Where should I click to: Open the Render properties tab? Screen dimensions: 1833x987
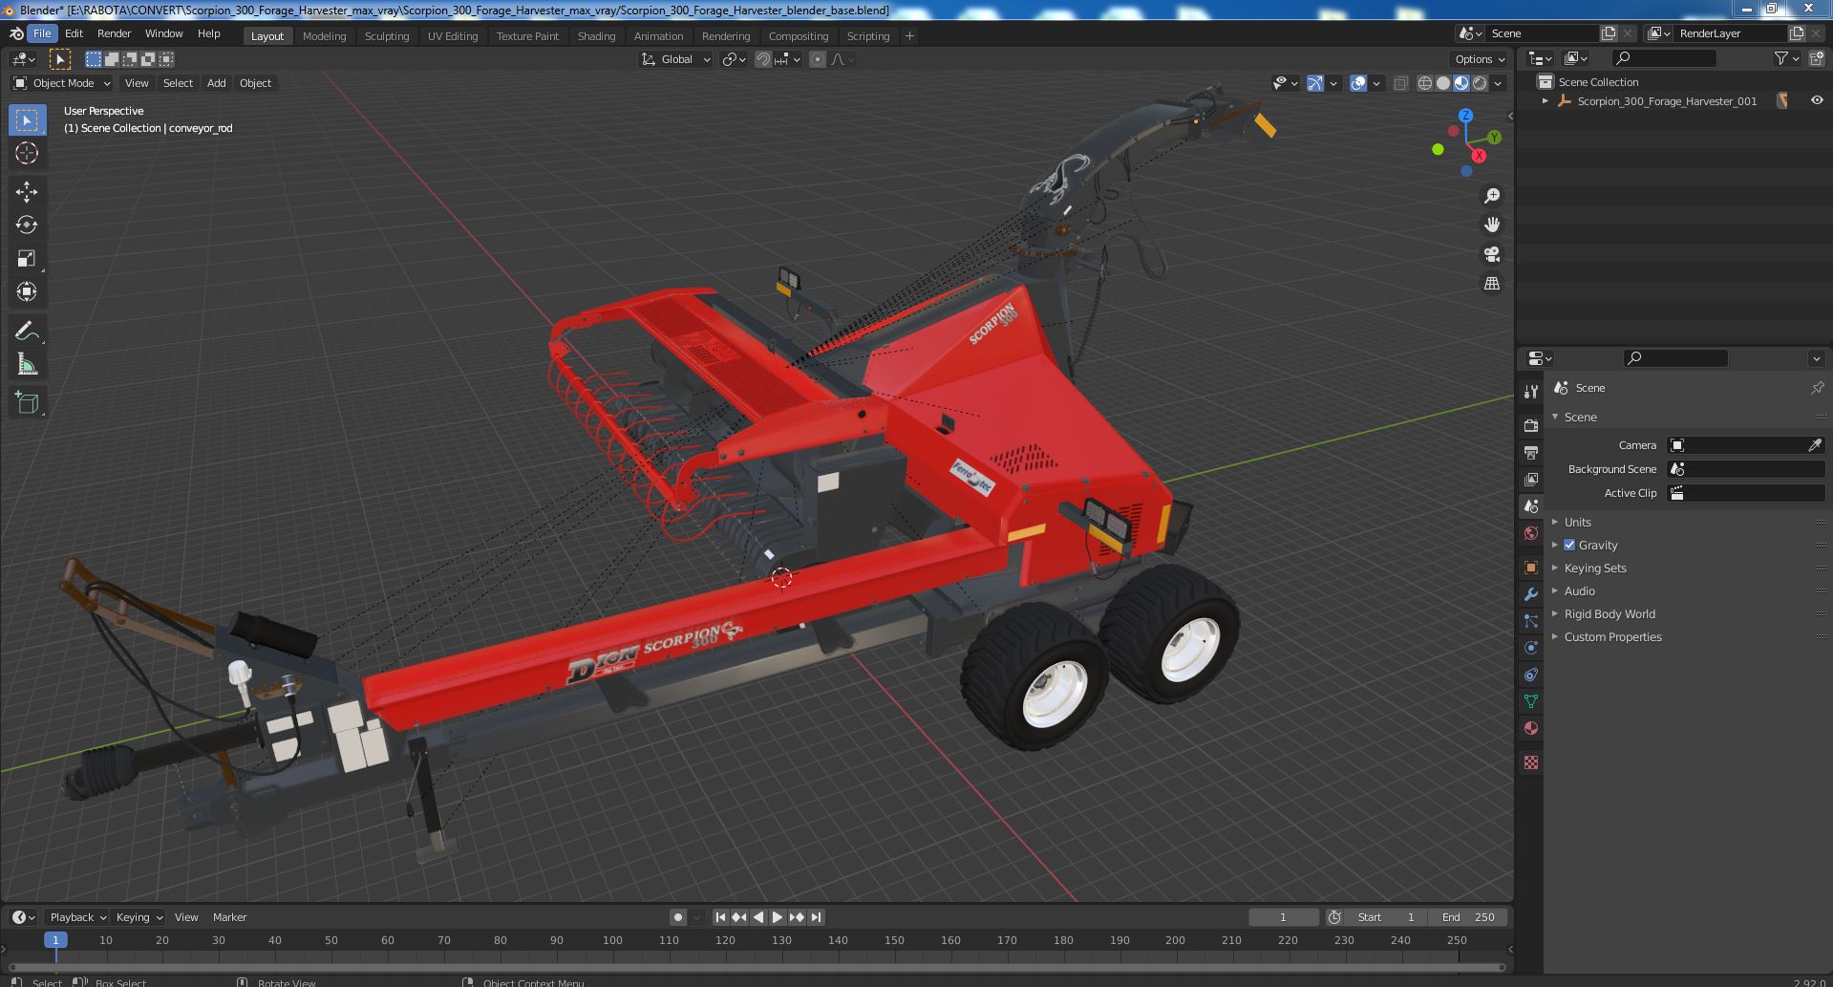(1531, 425)
